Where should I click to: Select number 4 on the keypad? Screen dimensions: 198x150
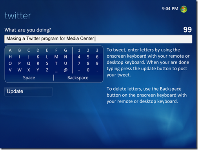pos(79,57)
